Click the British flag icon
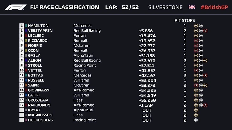This screenshot has height=130, width=232. coord(192,7)
